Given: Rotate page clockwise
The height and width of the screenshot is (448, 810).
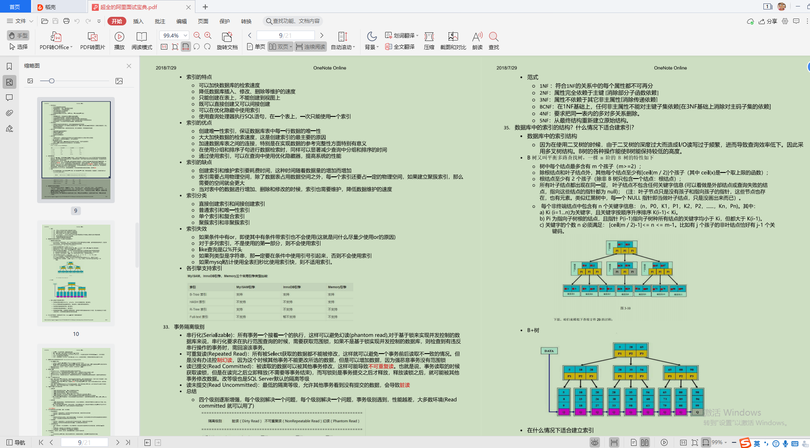Looking at the screenshot, I should point(207,47).
